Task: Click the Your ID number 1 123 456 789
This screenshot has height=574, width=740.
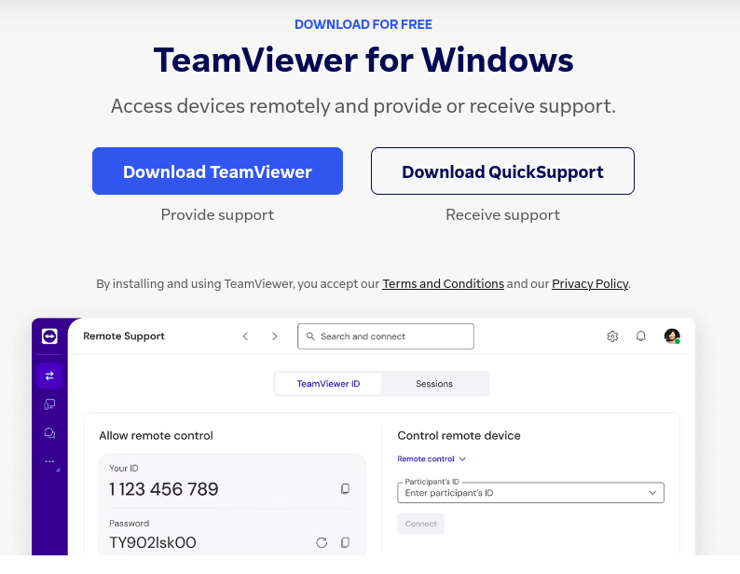Action: pyautogui.click(x=164, y=489)
